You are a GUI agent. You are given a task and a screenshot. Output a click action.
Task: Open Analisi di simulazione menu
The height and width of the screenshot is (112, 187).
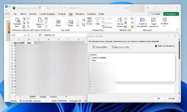pyautogui.click(x=143, y=22)
